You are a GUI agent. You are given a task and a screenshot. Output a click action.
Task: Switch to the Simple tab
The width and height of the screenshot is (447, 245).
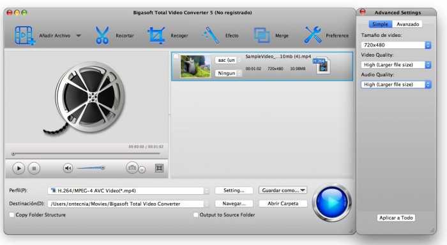click(x=381, y=24)
